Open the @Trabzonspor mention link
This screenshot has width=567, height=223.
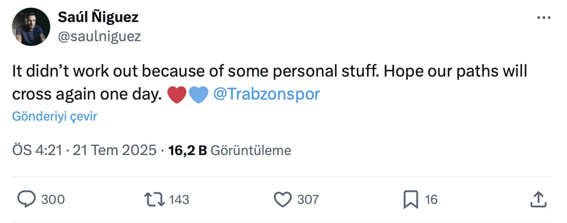coord(266,94)
